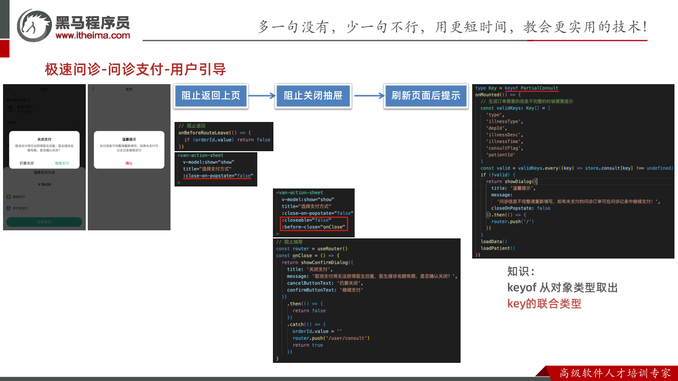The height and width of the screenshot is (381, 678).
Task: Click the slide title 极速问诊-问诊支付-用户引导
Action: pyautogui.click(x=135, y=70)
